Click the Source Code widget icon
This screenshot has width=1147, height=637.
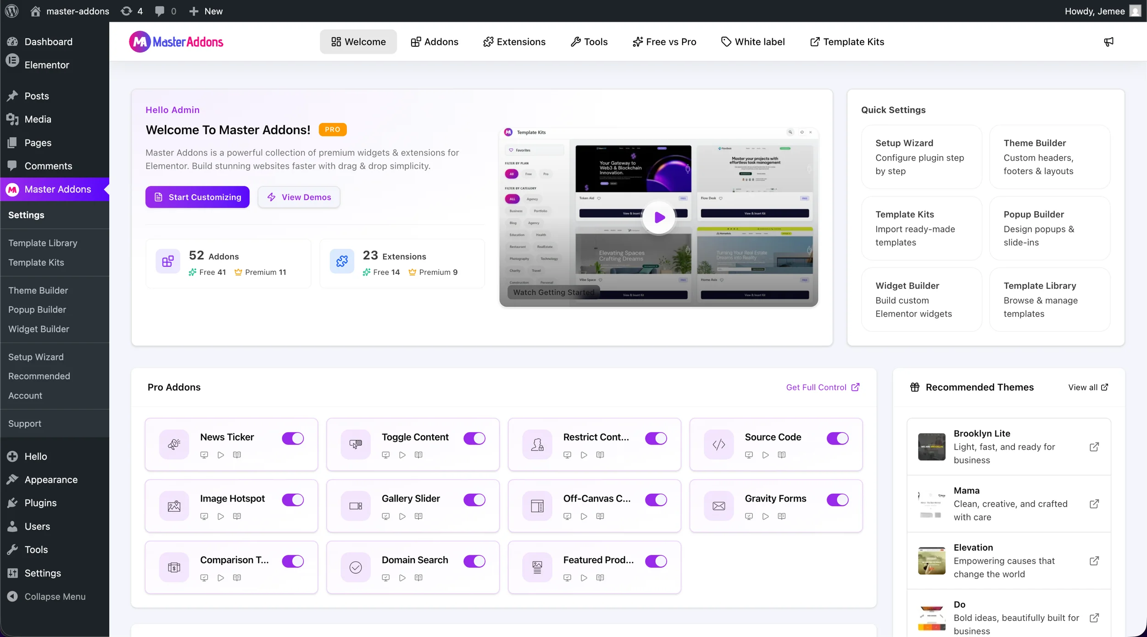(x=719, y=444)
